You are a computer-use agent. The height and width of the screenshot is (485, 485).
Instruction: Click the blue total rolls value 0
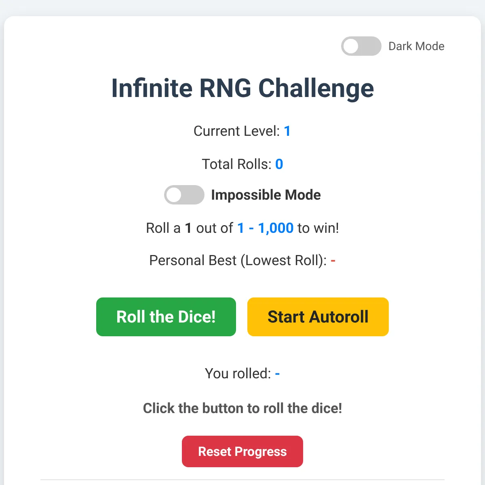coord(279,164)
